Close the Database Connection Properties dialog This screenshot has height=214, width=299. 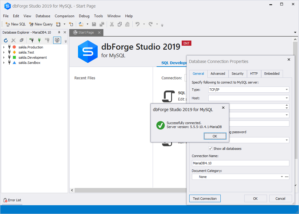click(x=289, y=60)
